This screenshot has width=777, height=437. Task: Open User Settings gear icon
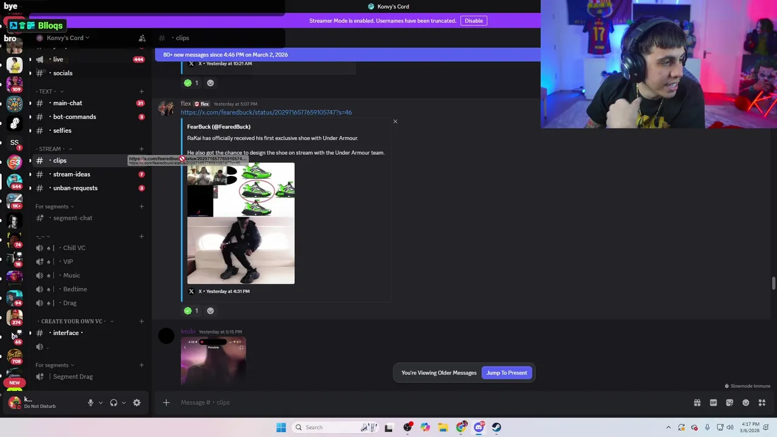(137, 402)
